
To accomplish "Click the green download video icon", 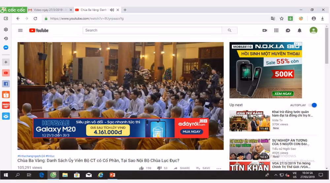I will pyautogui.click(x=290, y=18).
